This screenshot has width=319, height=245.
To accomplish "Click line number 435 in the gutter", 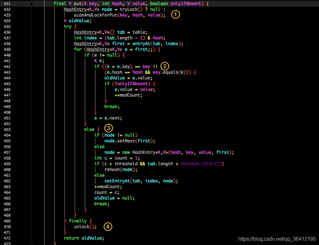I will pyautogui.click(x=7, y=26).
